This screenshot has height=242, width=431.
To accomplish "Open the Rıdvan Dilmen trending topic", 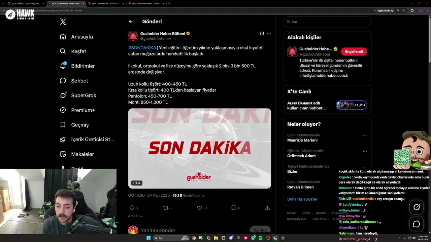I will pos(300,187).
